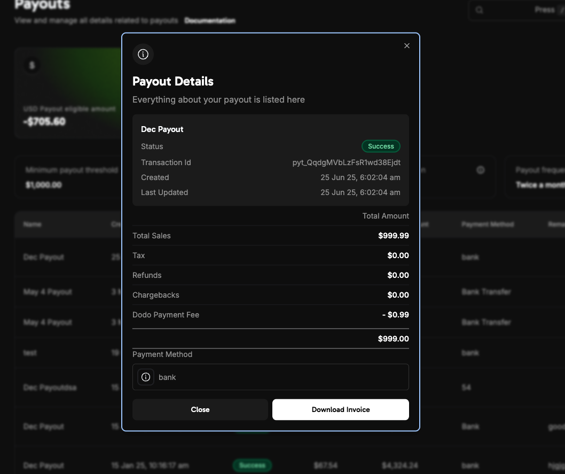Select the Dec Payout row in the table
Screen dimensions: 565x474
(x=43, y=257)
